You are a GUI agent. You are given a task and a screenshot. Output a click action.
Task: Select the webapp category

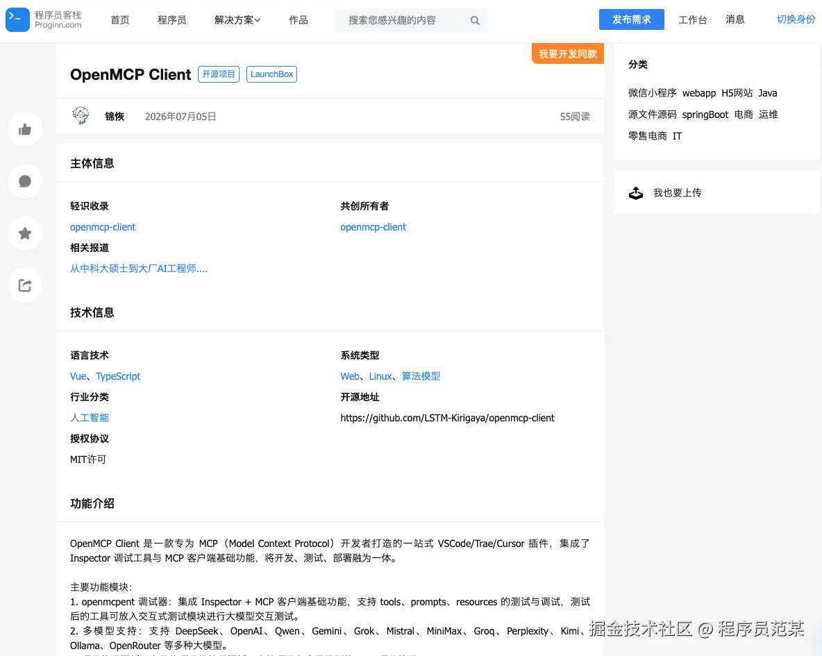click(699, 93)
